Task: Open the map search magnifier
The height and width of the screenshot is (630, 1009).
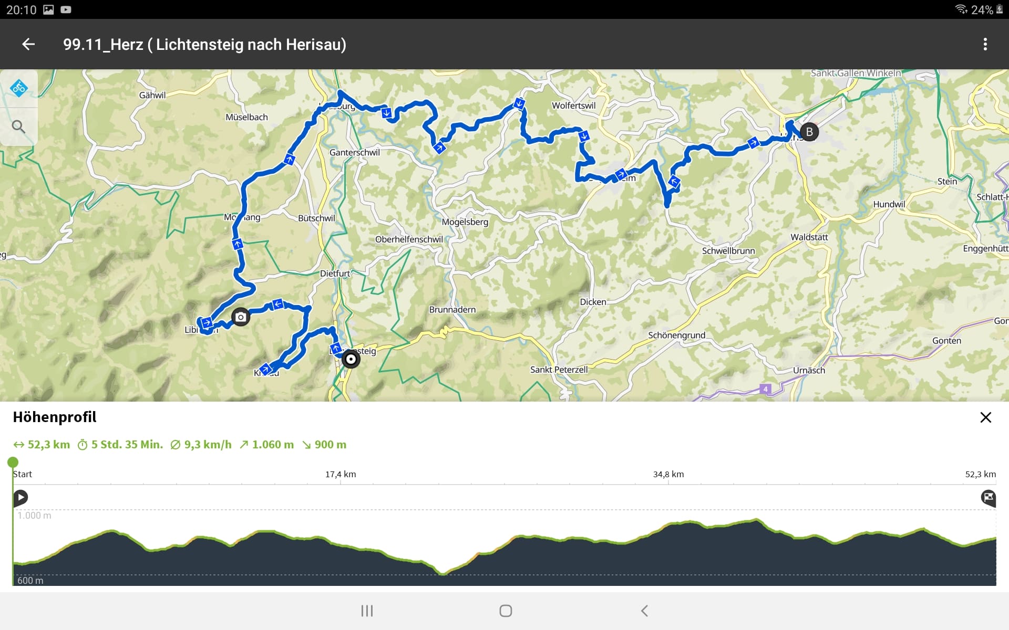Action: (x=19, y=127)
